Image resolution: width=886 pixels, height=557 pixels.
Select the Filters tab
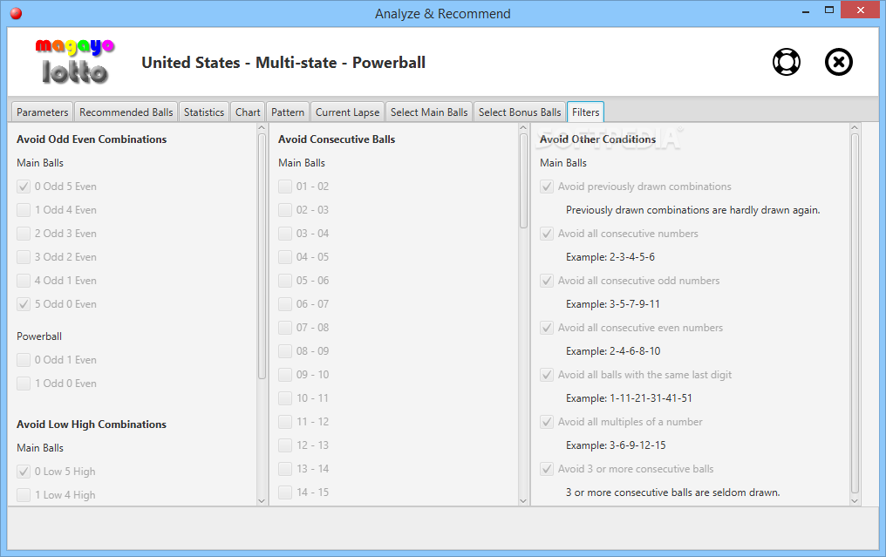(x=585, y=112)
